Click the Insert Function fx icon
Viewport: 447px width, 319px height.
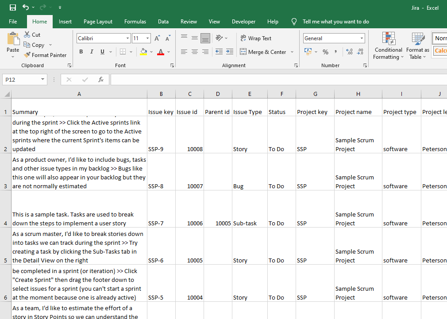coord(100,80)
